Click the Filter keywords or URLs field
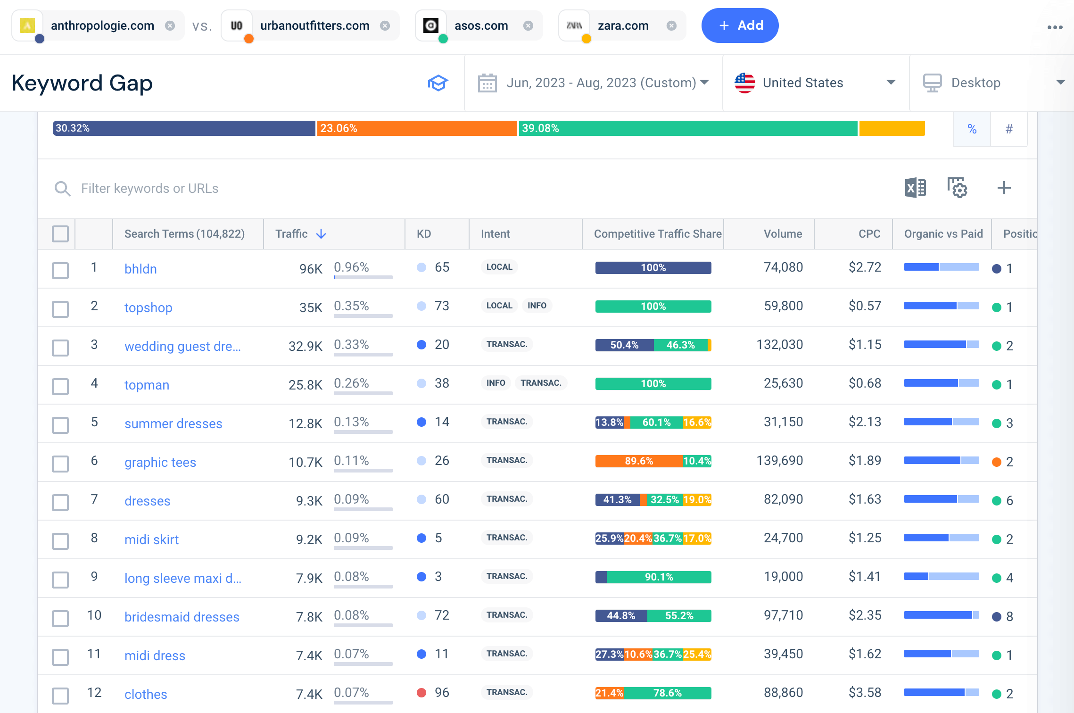This screenshot has height=713, width=1074. 149,189
